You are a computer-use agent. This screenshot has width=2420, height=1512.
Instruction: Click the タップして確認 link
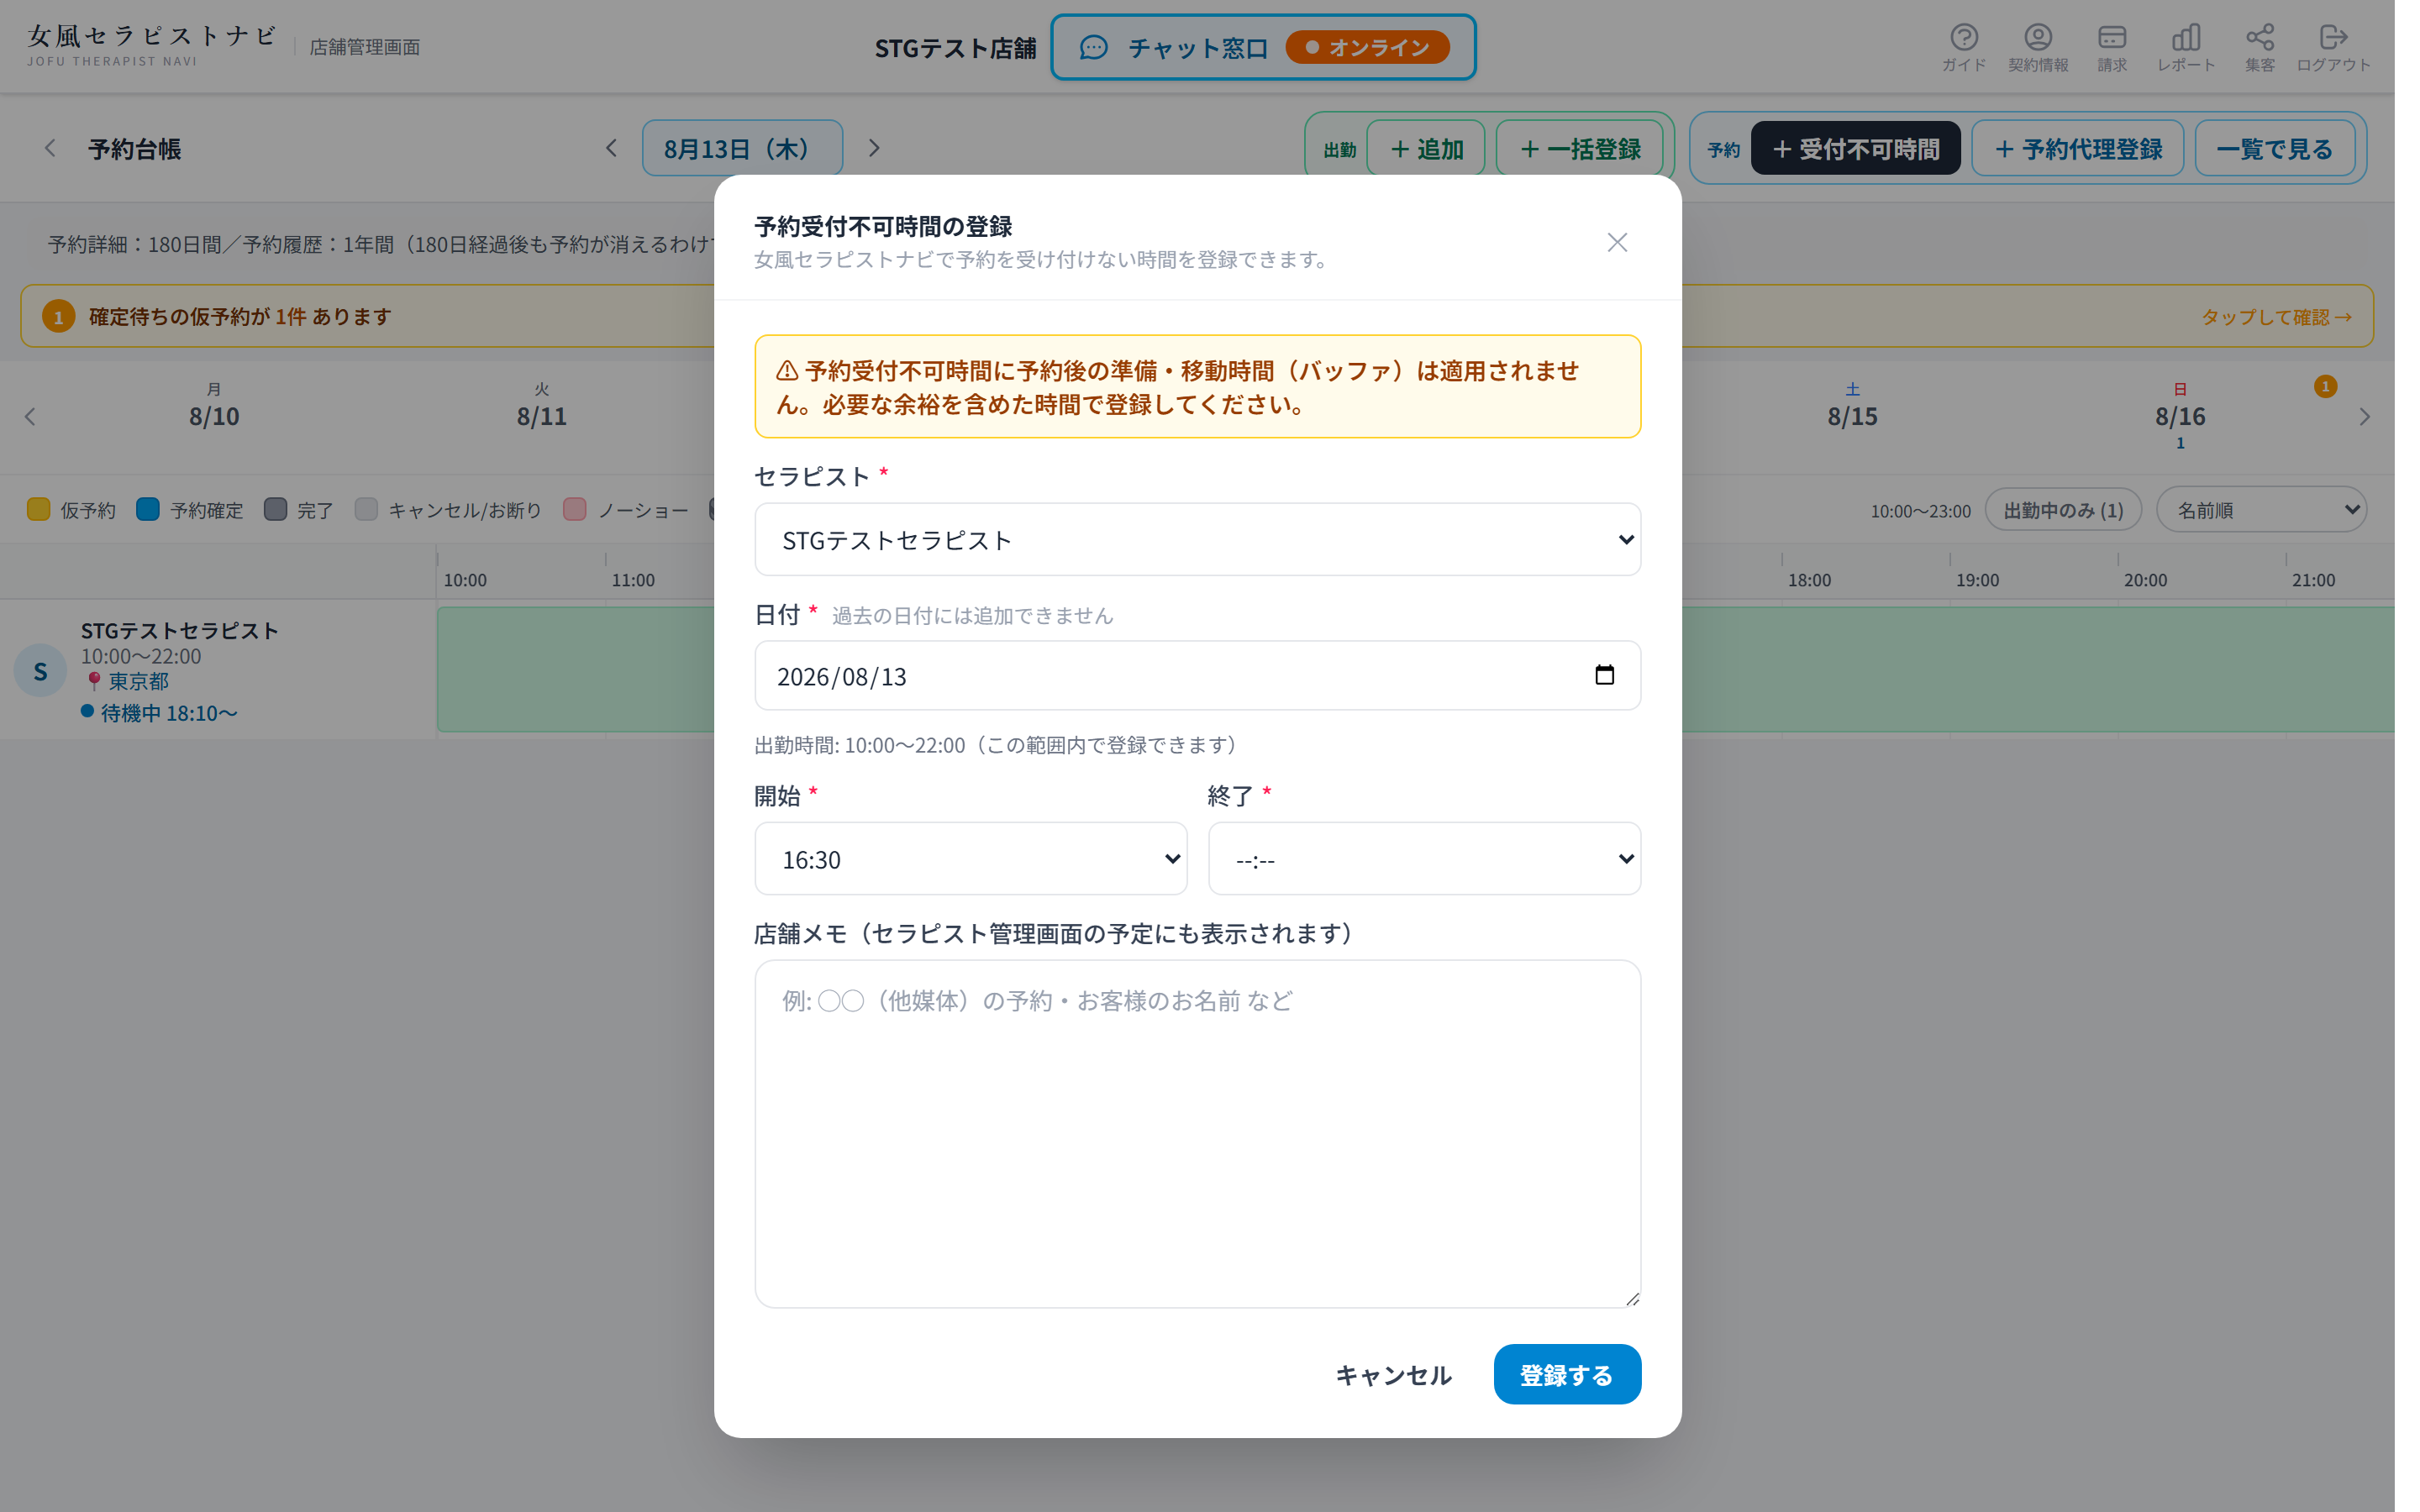click(x=2276, y=316)
